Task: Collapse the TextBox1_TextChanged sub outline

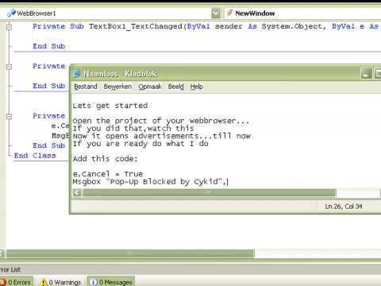Action: point(10,27)
